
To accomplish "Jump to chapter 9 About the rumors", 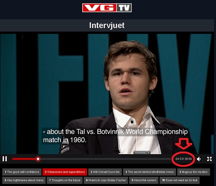I will (144, 180).
